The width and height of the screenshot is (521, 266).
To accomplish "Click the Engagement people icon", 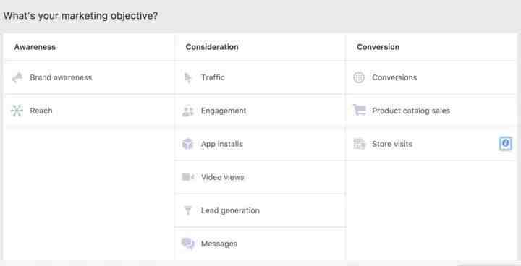I will [187, 111].
